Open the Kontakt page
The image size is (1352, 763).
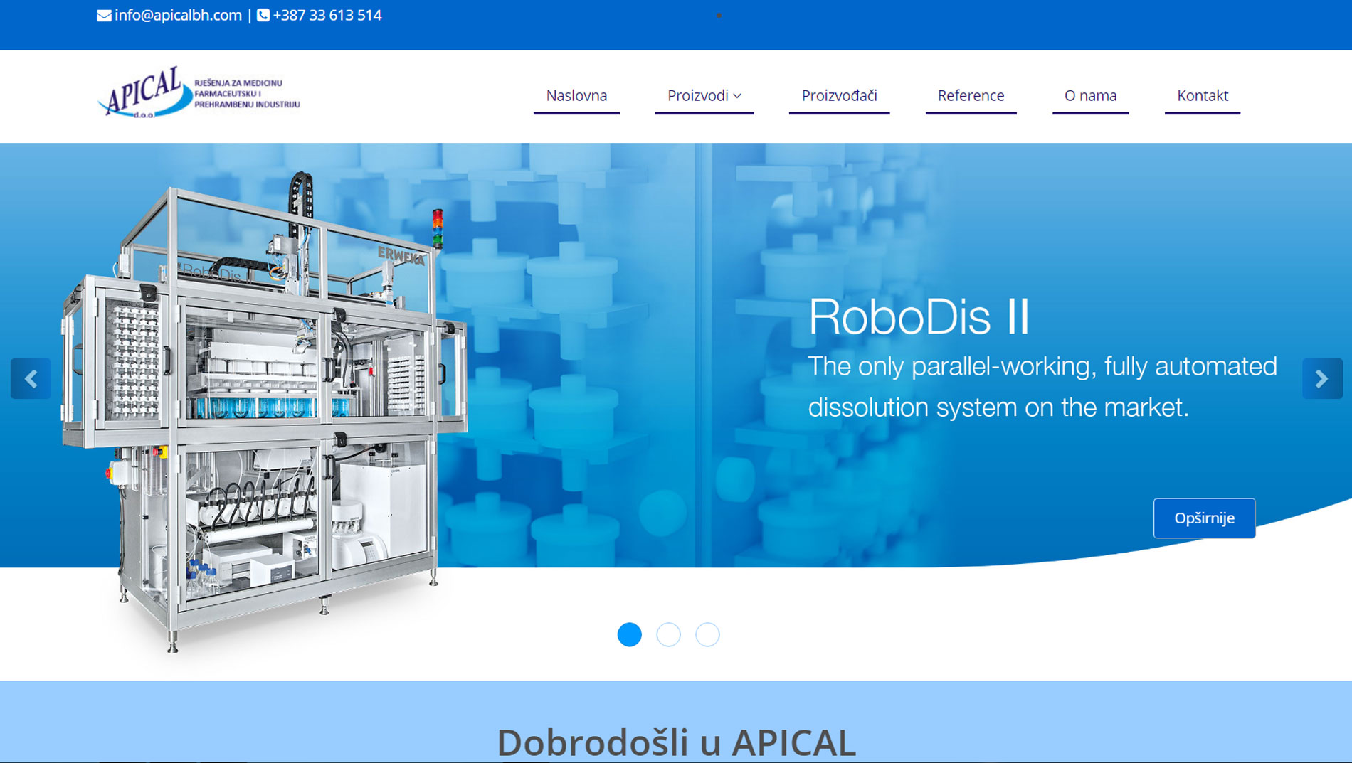coord(1202,95)
